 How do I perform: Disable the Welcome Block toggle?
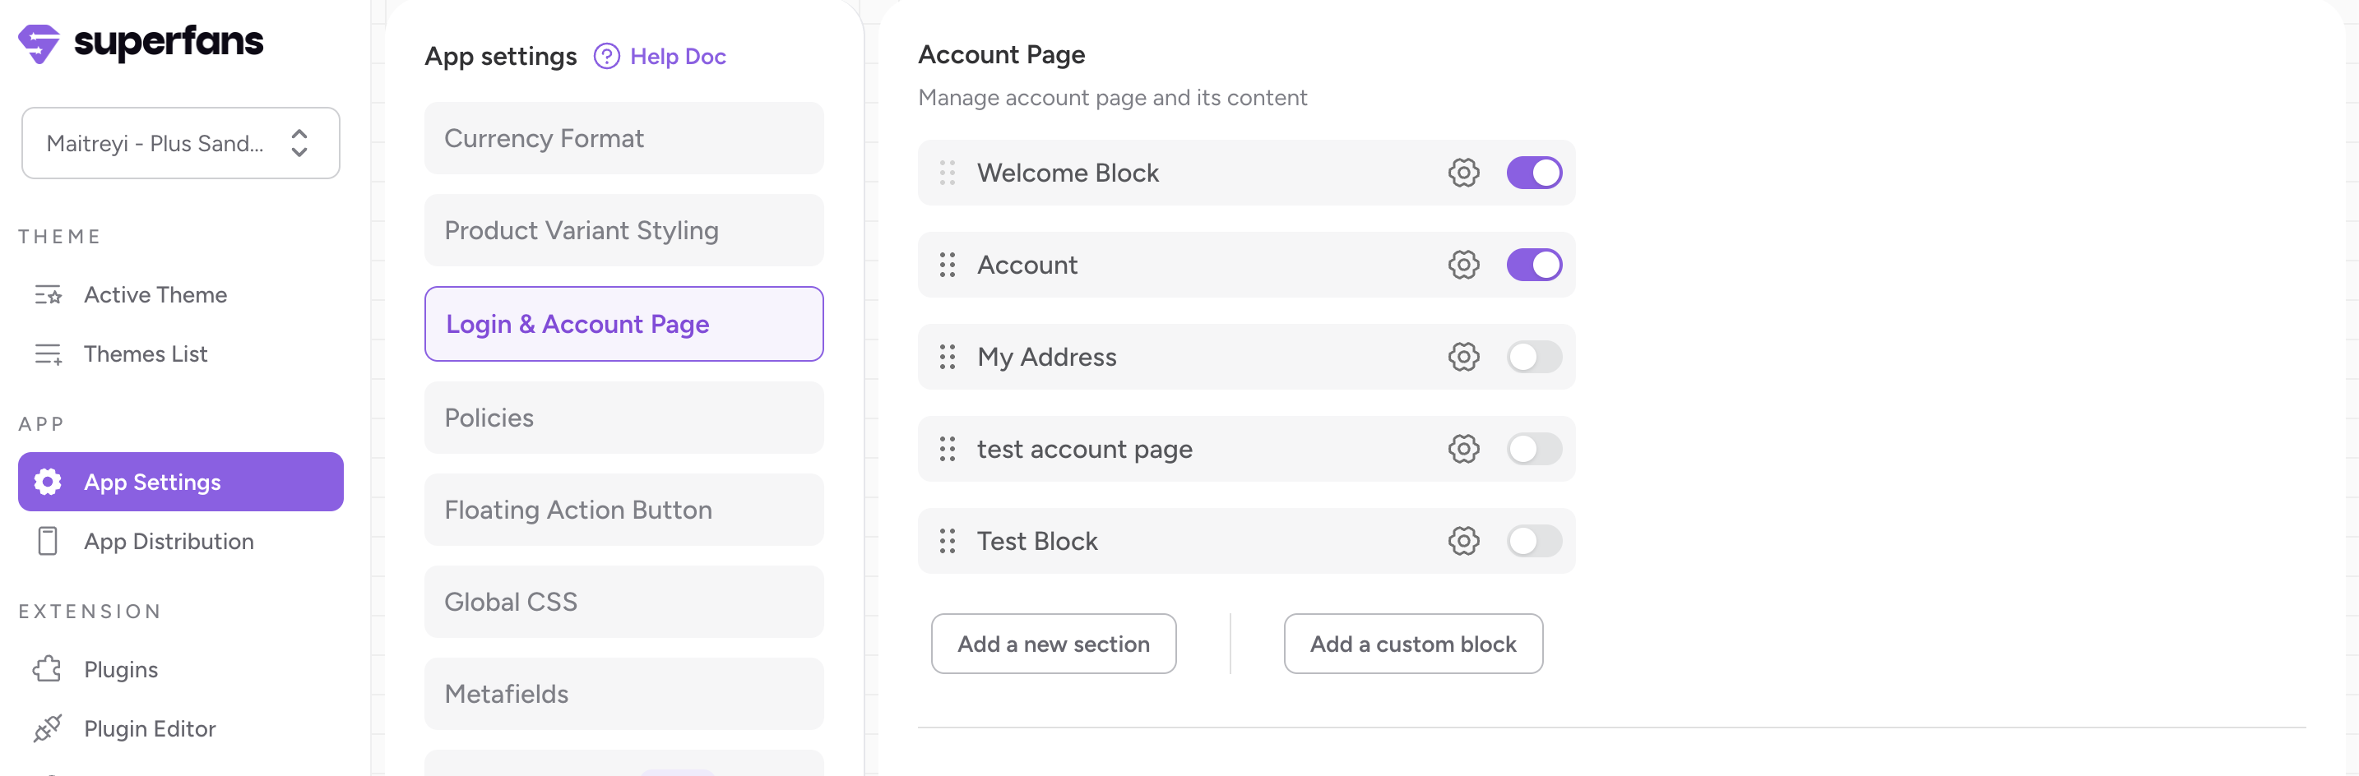(1533, 173)
